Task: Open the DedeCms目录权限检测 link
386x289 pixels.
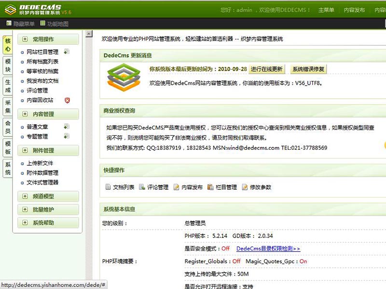Action: coord(268,249)
